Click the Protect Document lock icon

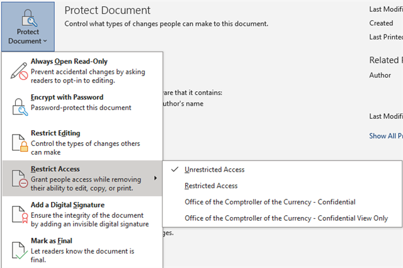tap(28, 16)
